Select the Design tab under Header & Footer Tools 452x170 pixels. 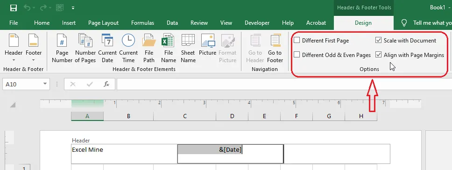click(363, 23)
